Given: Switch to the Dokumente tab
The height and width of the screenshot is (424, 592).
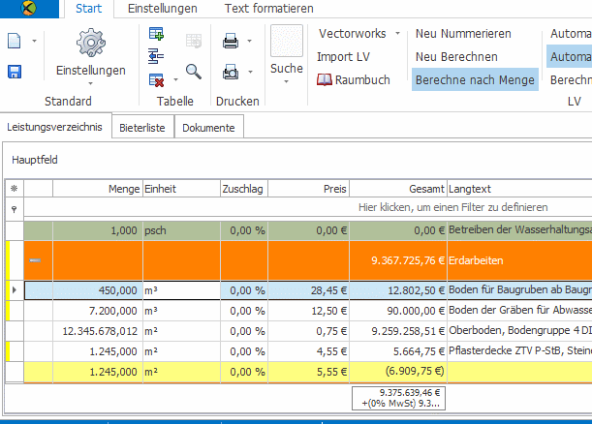Looking at the screenshot, I should click(208, 128).
